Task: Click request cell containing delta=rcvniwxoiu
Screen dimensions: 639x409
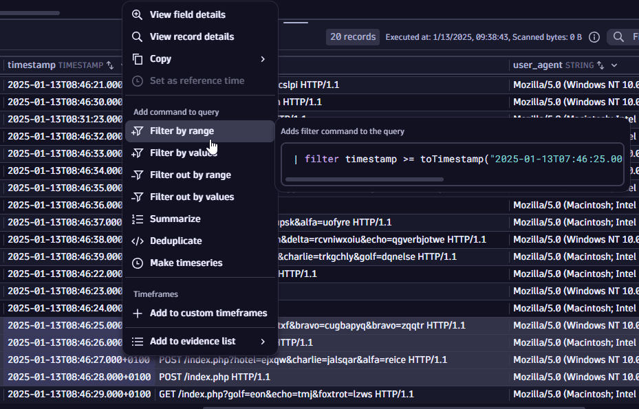Action: tap(393, 239)
